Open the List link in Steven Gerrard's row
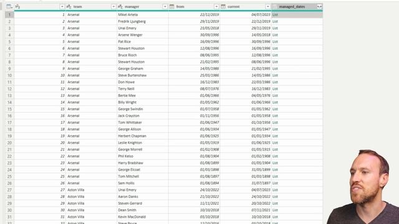399x224 pixels. pyautogui.click(x=275, y=203)
